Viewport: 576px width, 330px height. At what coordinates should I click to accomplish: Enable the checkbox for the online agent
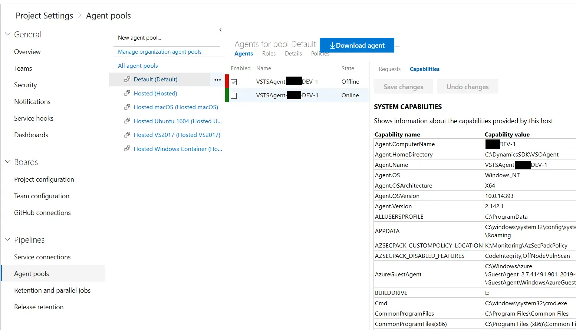[x=234, y=96]
